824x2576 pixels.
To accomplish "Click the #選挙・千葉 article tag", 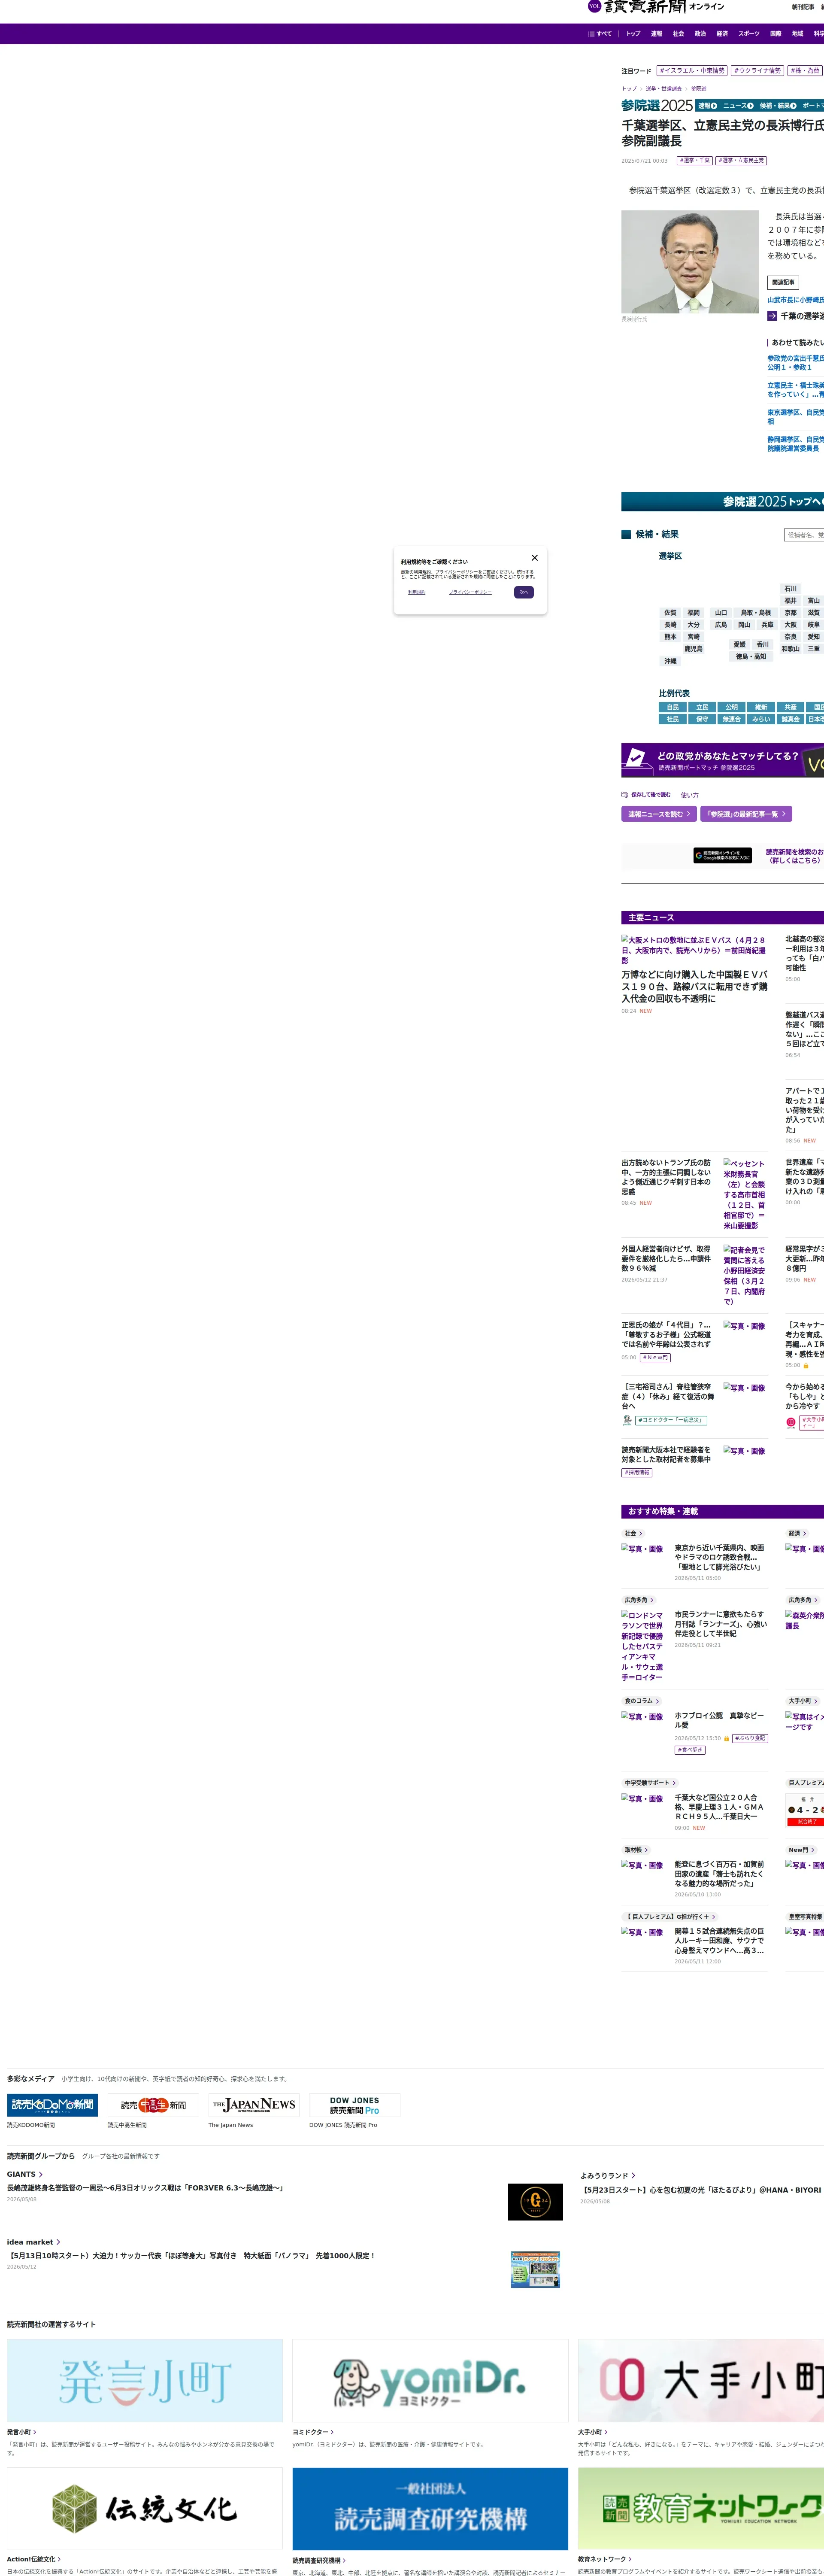I will (x=694, y=161).
